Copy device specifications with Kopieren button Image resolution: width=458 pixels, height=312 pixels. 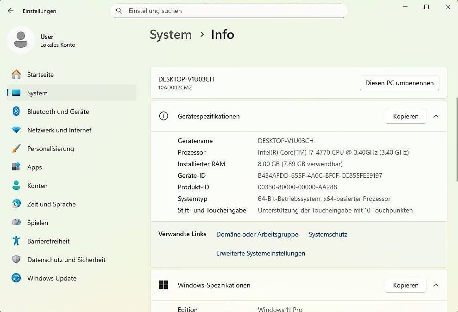pyautogui.click(x=405, y=116)
